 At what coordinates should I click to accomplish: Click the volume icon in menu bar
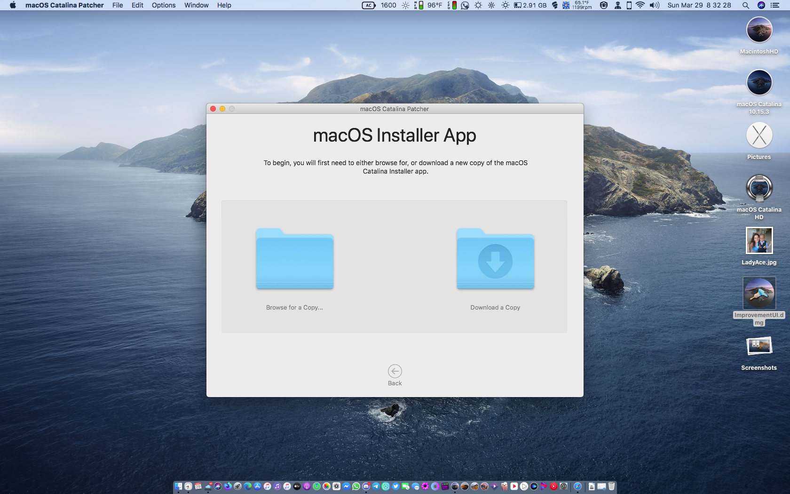655,5
